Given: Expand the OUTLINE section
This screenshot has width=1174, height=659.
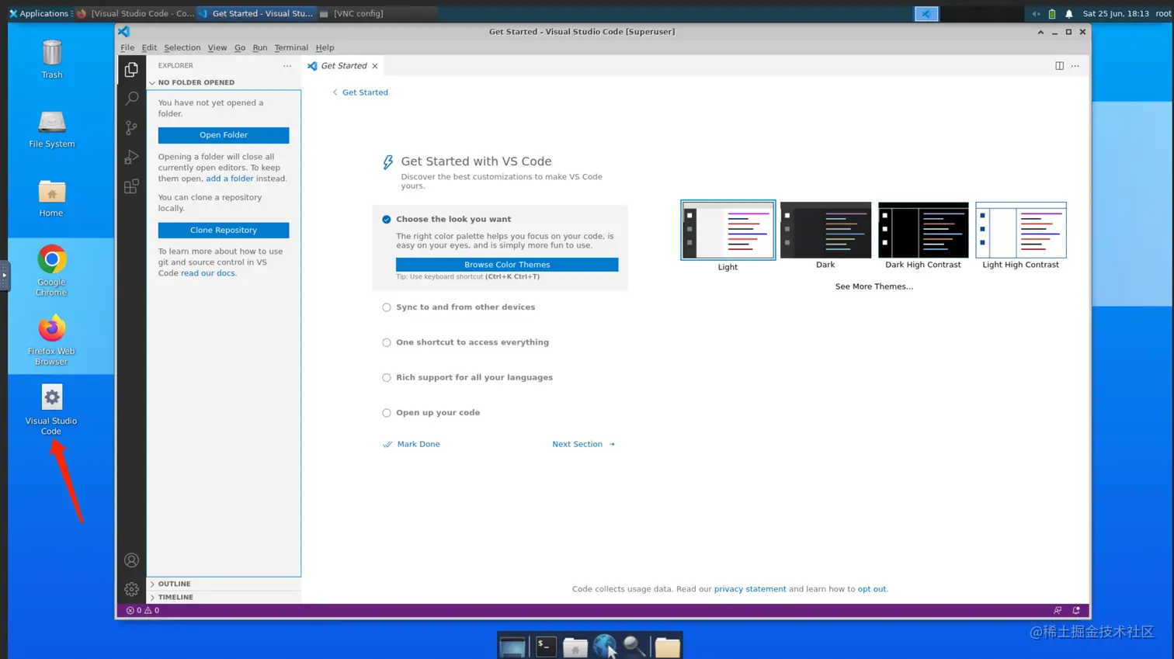Looking at the screenshot, I should 224,584.
